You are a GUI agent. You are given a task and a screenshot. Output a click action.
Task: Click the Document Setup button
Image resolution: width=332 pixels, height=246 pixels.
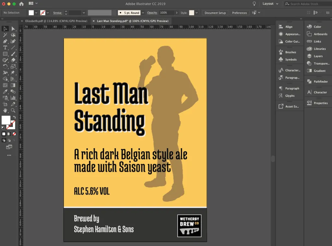215,13
